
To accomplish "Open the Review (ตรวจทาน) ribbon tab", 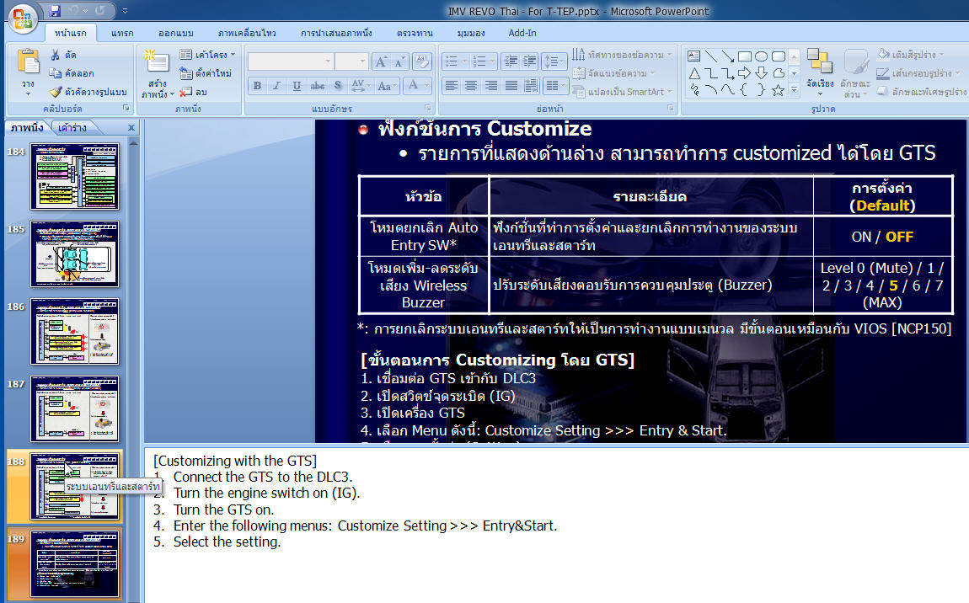I will 415,34.
